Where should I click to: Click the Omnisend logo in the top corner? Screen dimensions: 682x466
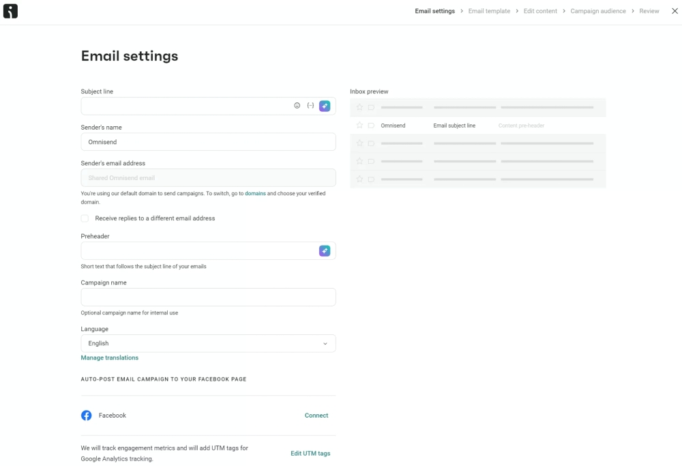click(x=10, y=11)
